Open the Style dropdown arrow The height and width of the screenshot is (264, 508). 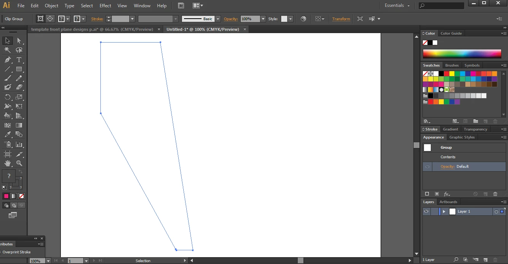[291, 19]
